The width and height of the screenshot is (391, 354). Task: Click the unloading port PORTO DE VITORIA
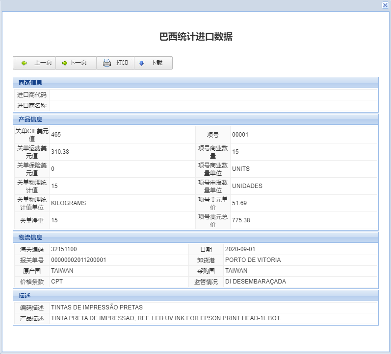tap(253, 260)
